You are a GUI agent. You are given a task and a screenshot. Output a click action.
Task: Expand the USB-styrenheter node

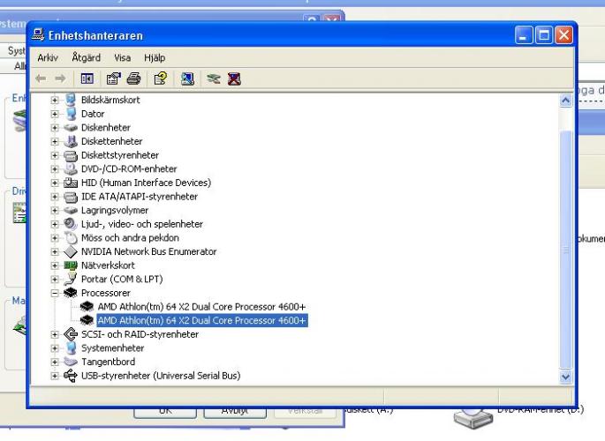[x=55, y=376]
